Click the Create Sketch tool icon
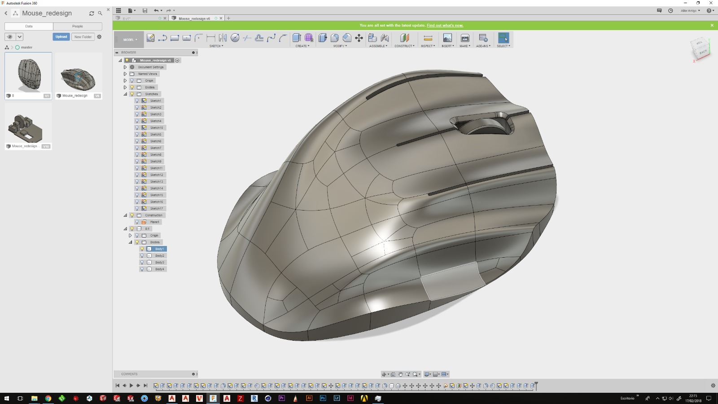This screenshot has height=404, width=718. pyautogui.click(x=151, y=38)
